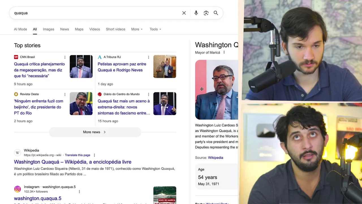Open three-dot menu next to Mayor of Maricá

[x=224, y=52]
